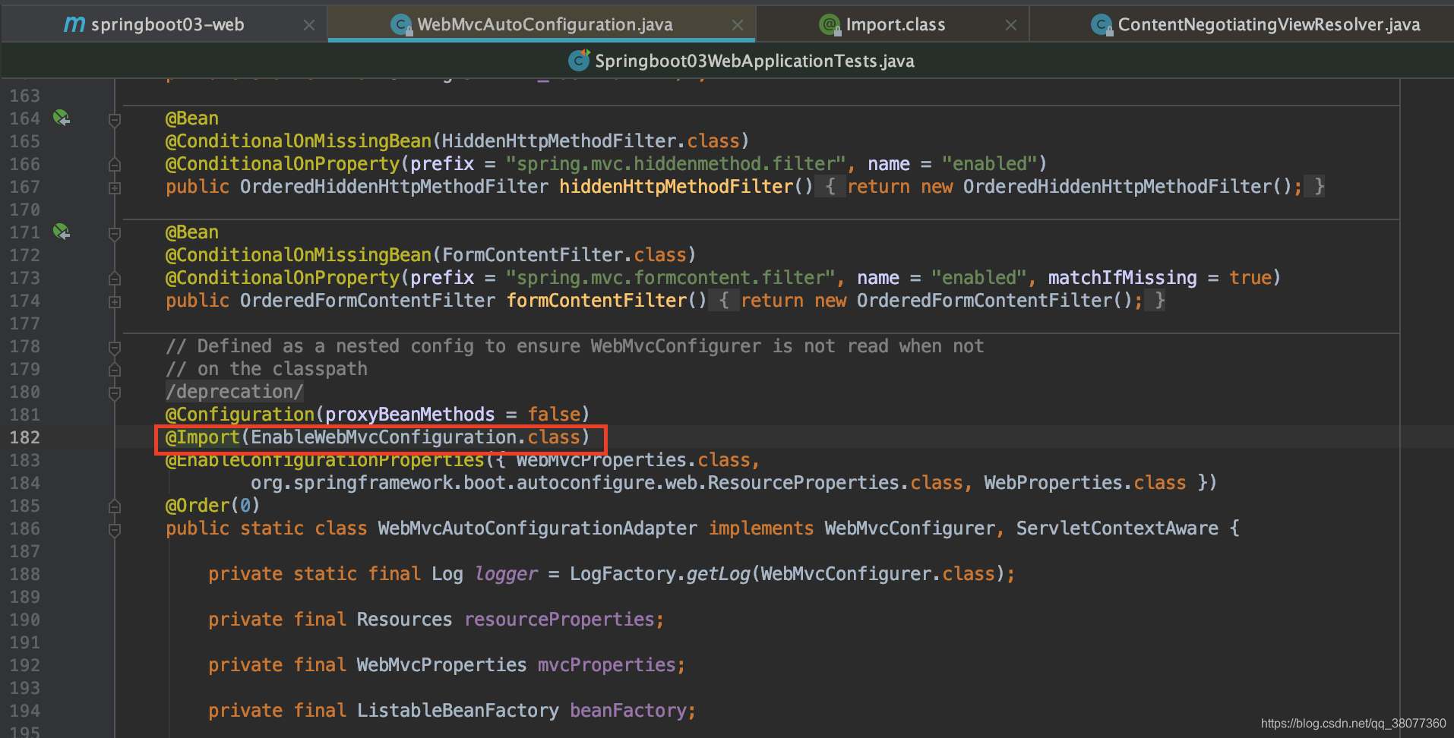Viewport: 1454px width, 738px height.
Task: Click FormContentFilter in @ConditionalOnMissingBean
Action: (x=533, y=254)
